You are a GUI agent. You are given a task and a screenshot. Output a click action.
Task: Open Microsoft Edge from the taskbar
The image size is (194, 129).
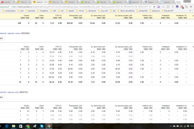click(6, 126)
